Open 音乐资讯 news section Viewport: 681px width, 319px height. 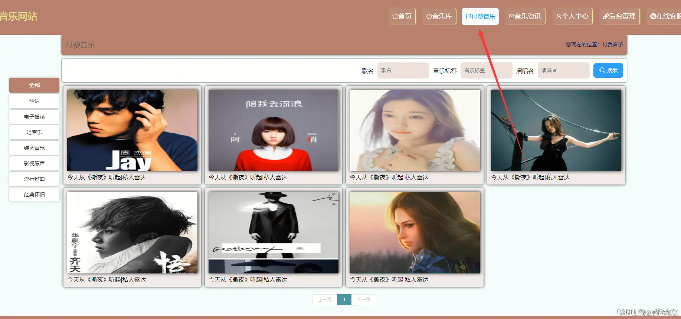pyautogui.click(x=525, y=16)
